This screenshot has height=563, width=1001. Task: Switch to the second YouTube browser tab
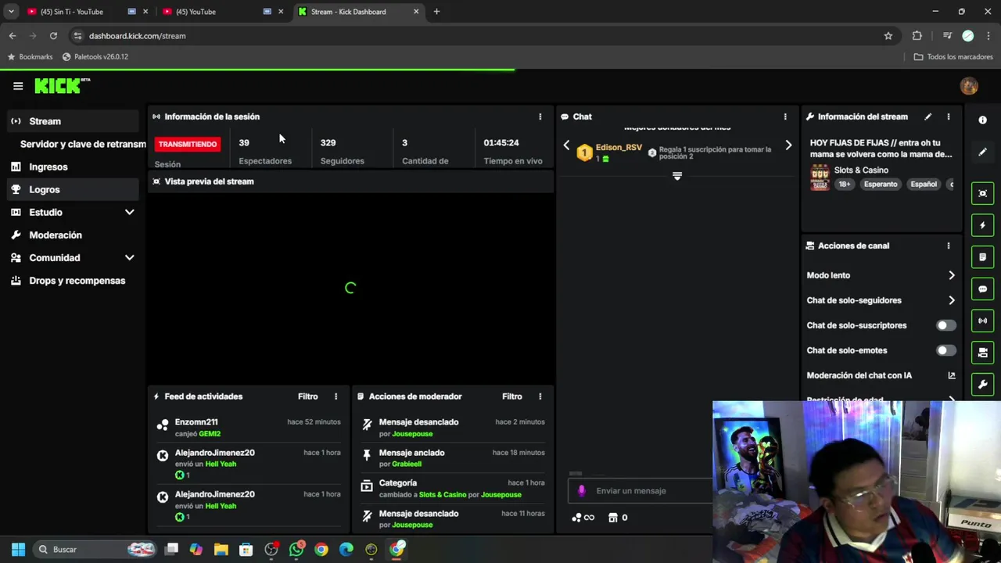coord(196,12)
